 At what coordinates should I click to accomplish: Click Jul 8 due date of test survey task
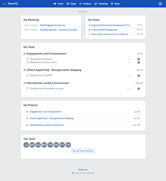click(x=130, y=62)
